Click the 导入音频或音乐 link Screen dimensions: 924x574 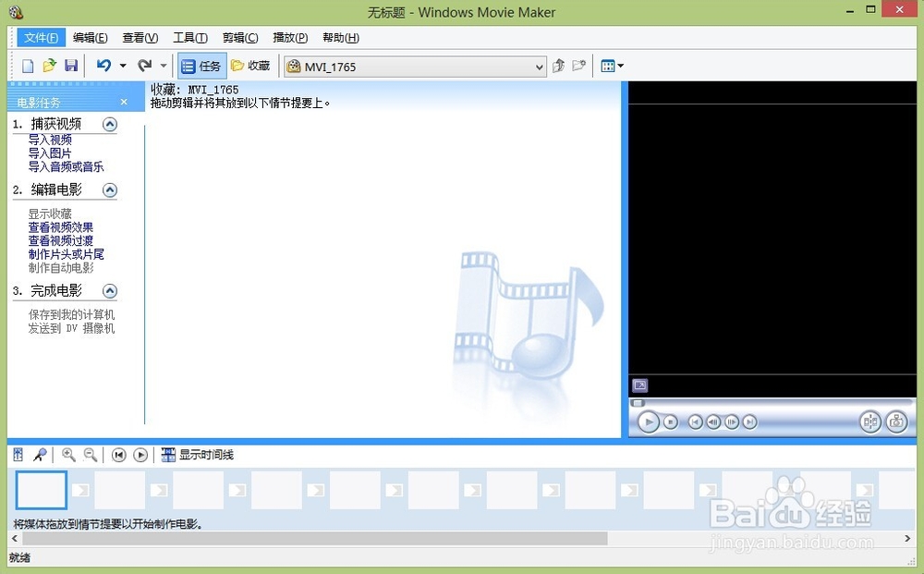[66, 166]
